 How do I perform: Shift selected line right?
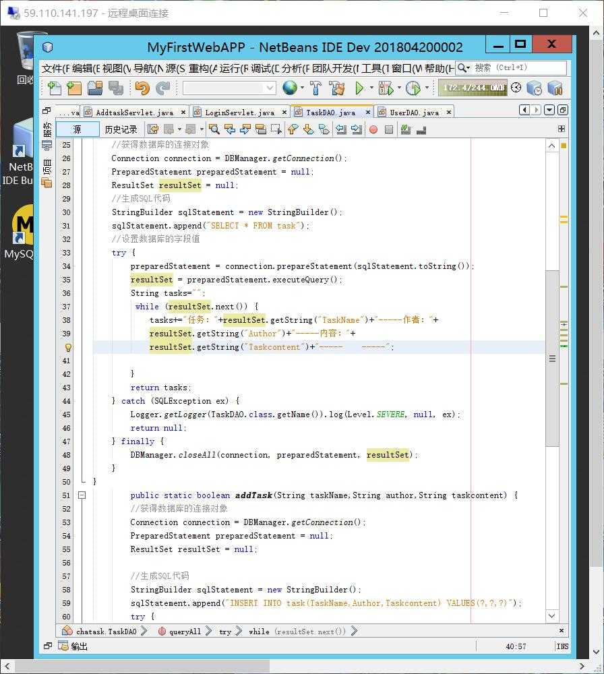tap(357, 129)
